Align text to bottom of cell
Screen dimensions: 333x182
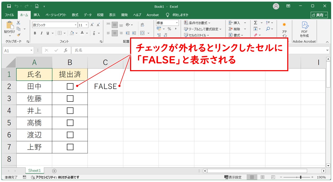coord(121,25)
